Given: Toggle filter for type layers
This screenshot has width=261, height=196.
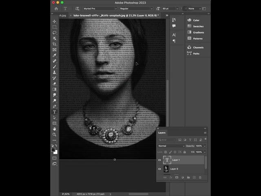Looking at the screenshot, I should pyautogui.click(x=190, y=140).
